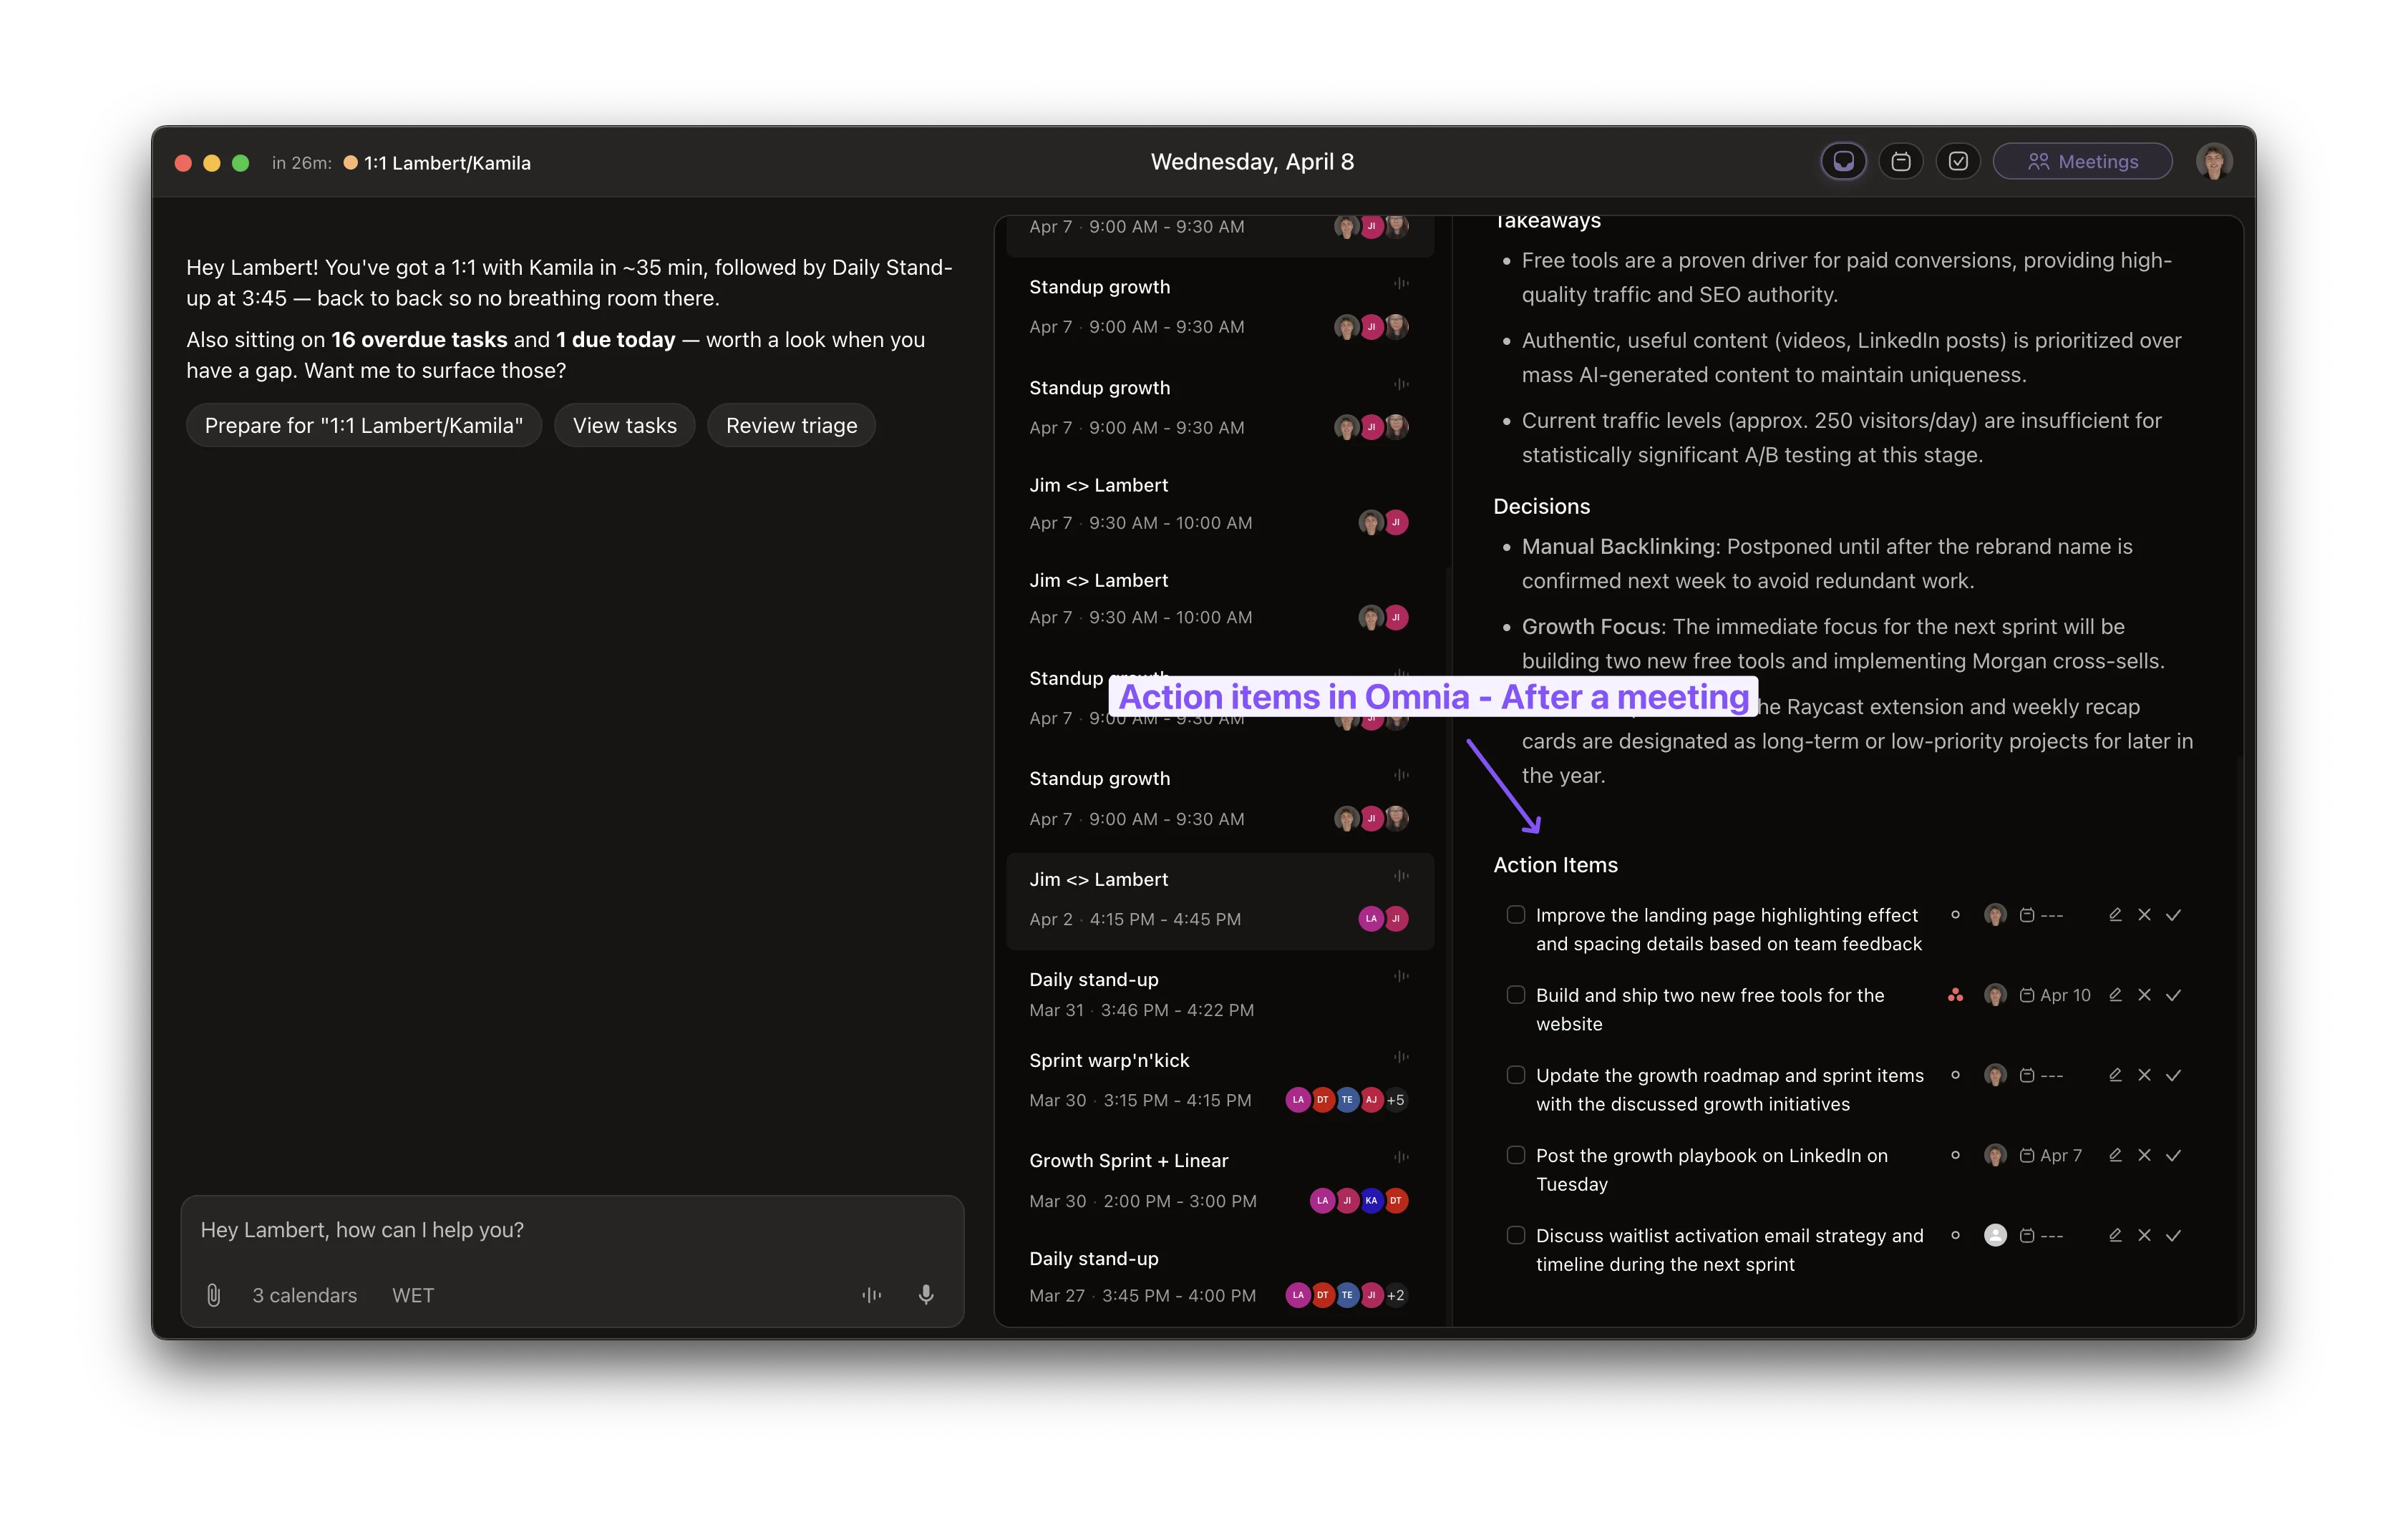Edit the 'Improve the landing page' action item
The height and width of the screenshot is (1517, 2408).
pos(2115,915)
